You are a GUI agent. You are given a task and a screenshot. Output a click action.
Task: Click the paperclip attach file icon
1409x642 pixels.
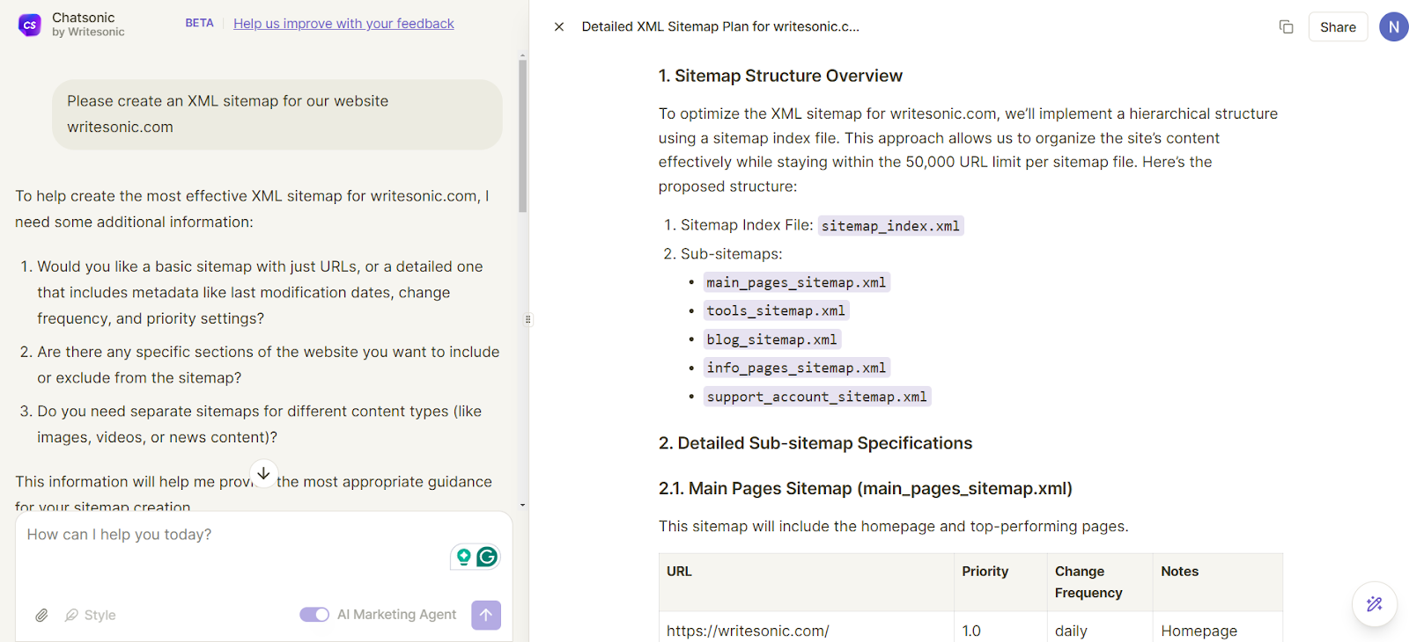pyautogui.click(x=41, y=616)
